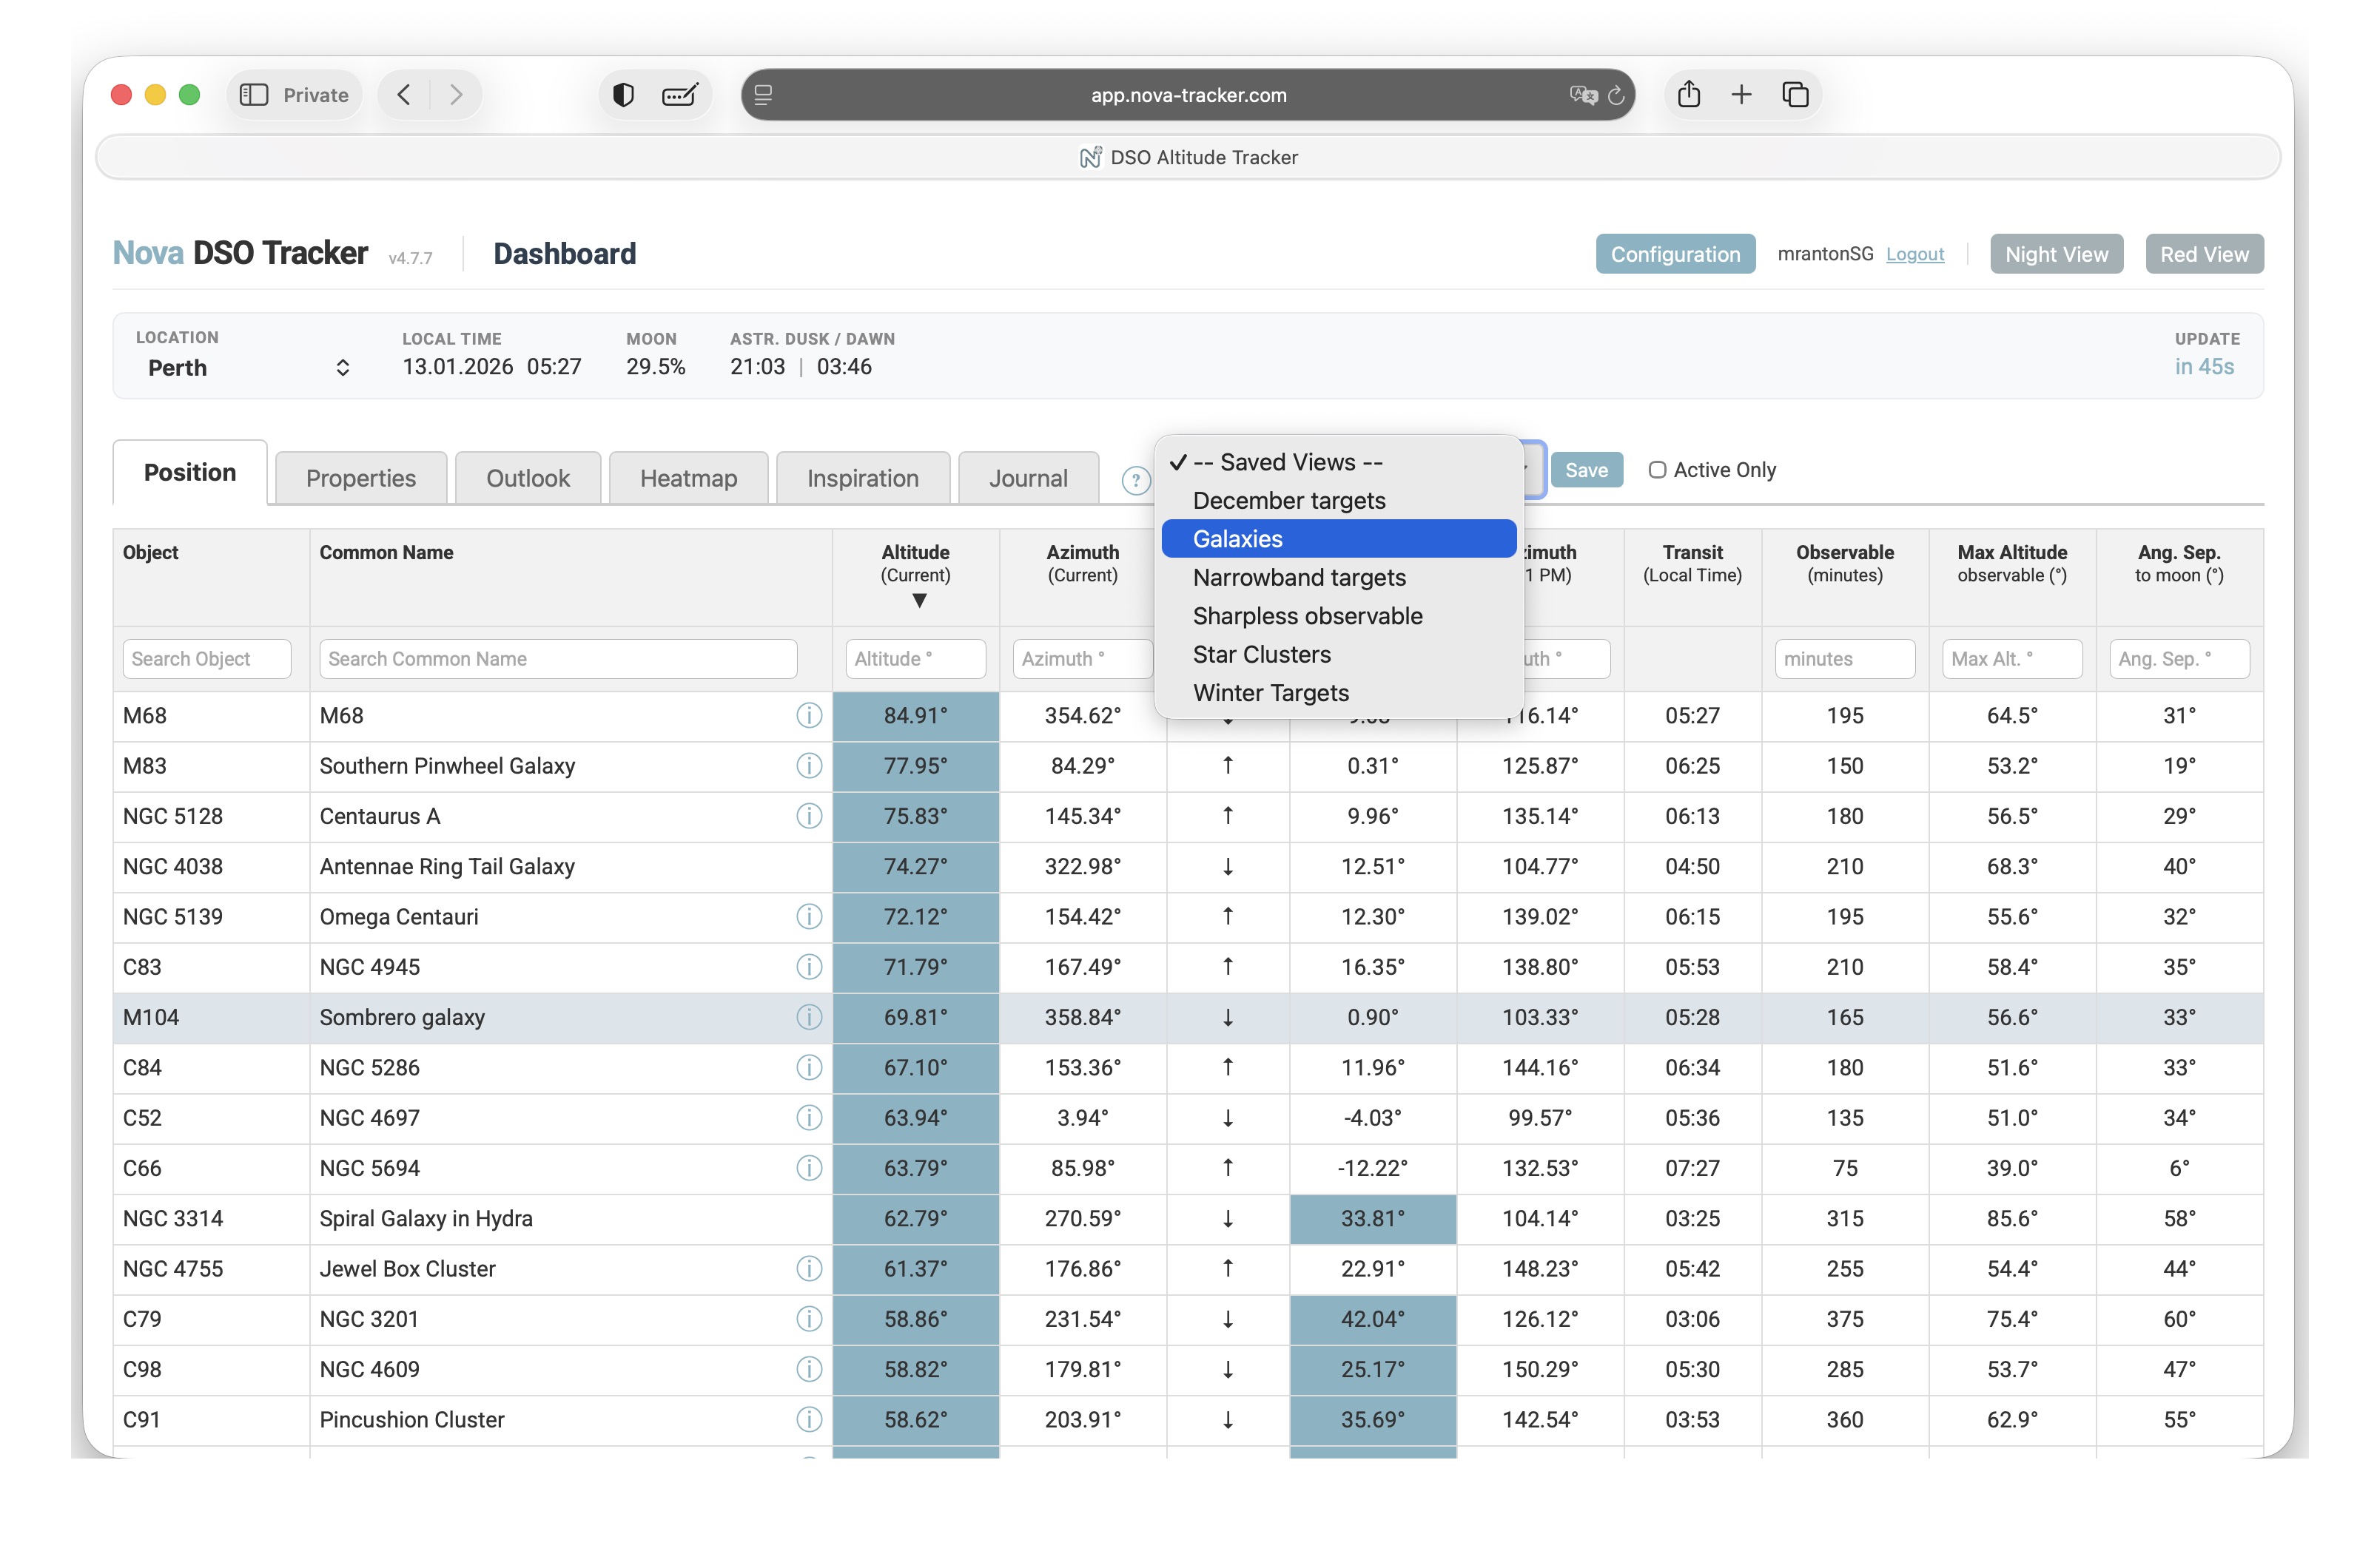The image size is (2377, 1568).
Task: Toggle Night View mode
Action: click(x=2055, y=254)
